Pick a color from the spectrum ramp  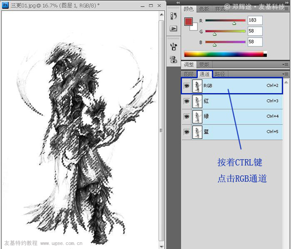[224, 54]
